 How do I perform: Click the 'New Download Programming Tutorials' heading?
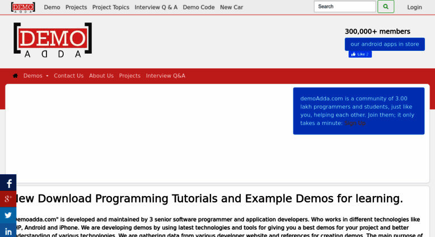(208, 199)
